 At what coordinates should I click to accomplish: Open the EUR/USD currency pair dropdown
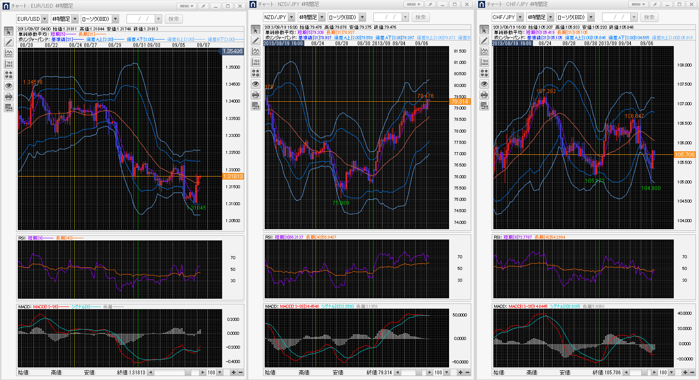coord(44,19)
